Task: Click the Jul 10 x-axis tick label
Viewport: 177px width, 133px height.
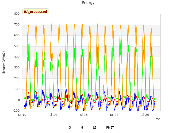Action: pos(22,115)
